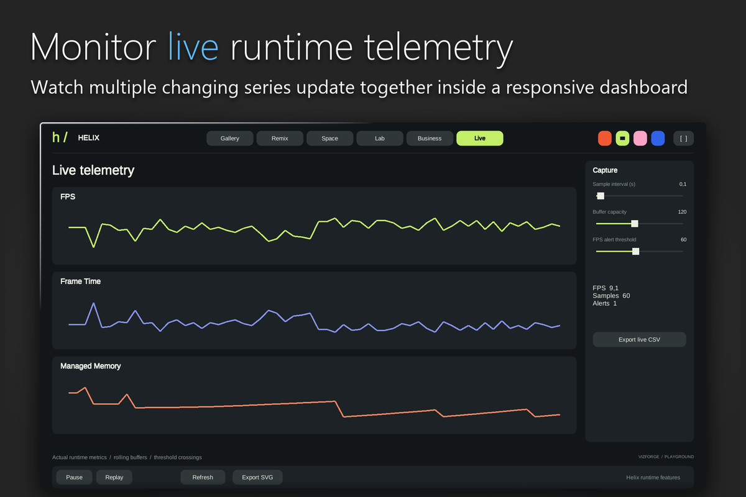Viewport: 746px width, 497px height.
Task: Click 'Helix runtime features' footer text
Action: coord(653,478)
